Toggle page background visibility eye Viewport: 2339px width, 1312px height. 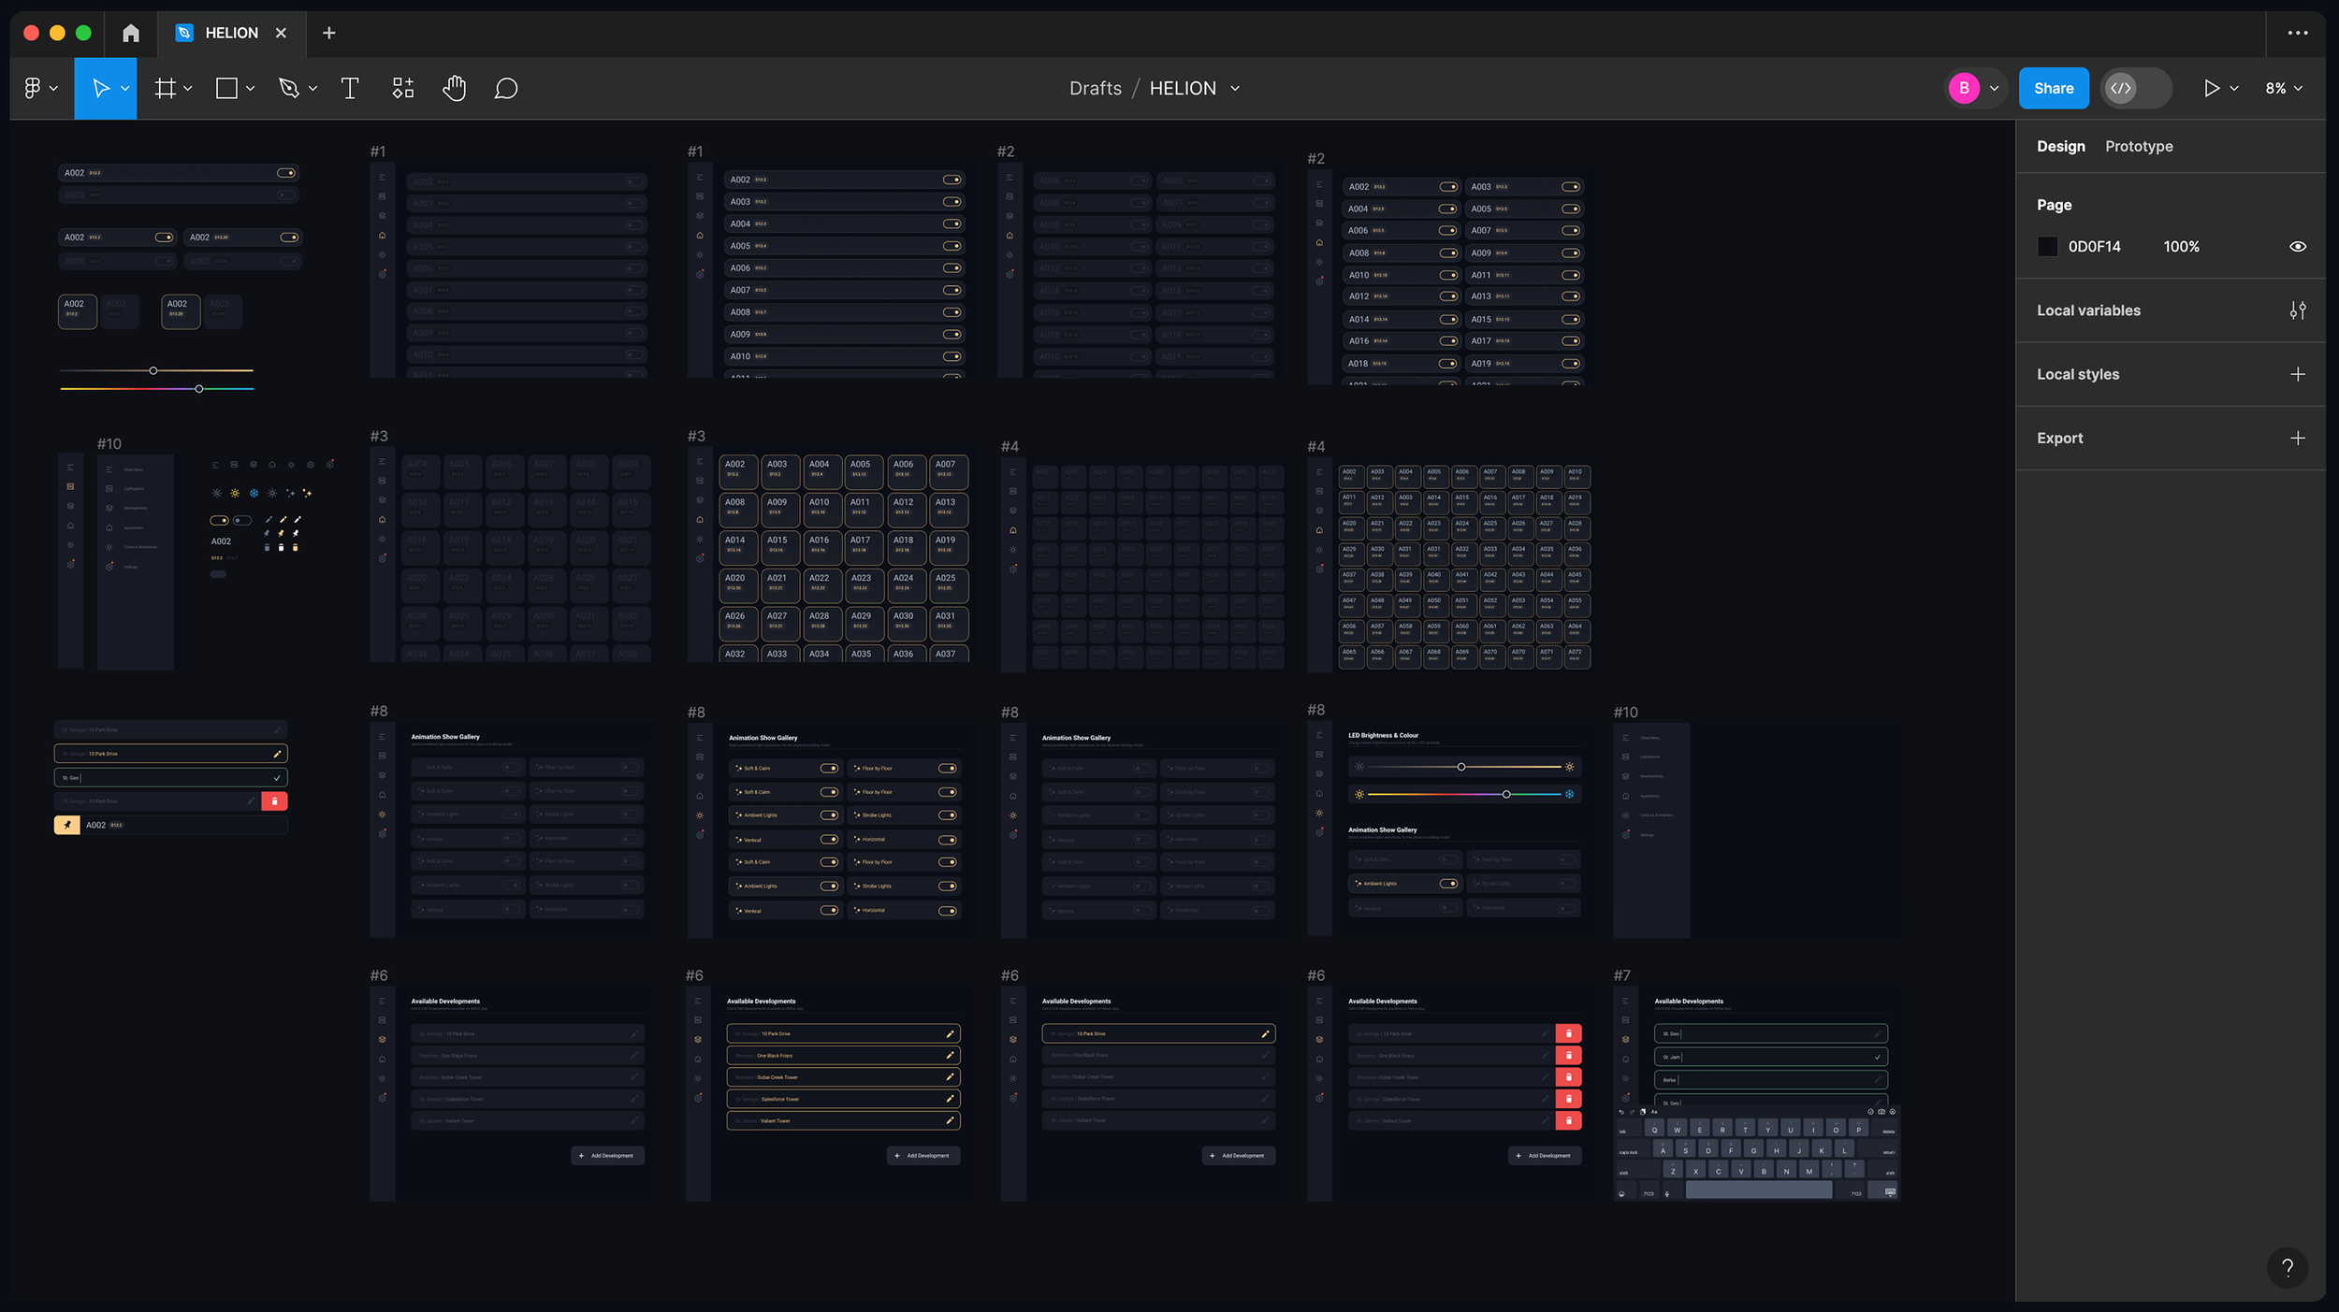[x=2297, y=247]
